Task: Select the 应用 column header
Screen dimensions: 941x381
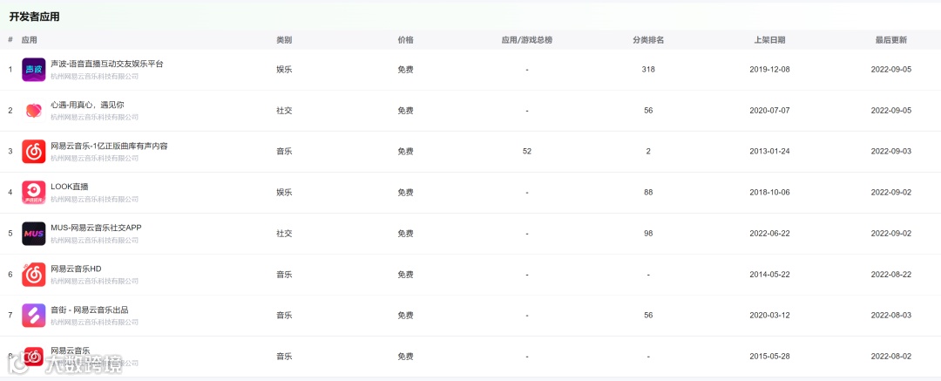Action: pyautogui.click(x=30, y=40)
